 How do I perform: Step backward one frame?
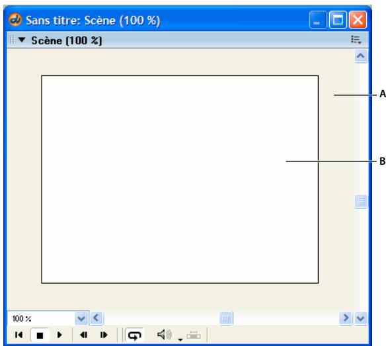pos(84,335)
